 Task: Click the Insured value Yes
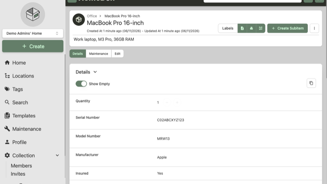[x=160, y=174]
